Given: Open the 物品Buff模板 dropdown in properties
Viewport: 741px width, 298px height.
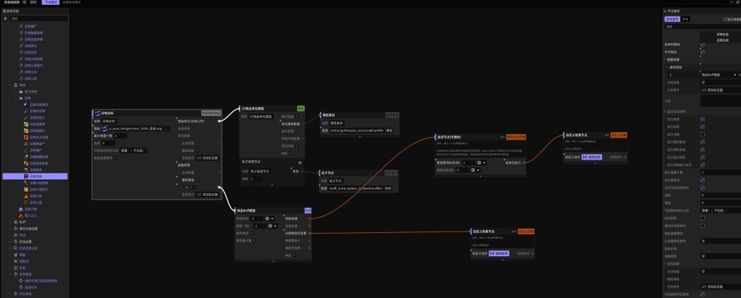Looking at the screenshot, I should click(718, 75).
